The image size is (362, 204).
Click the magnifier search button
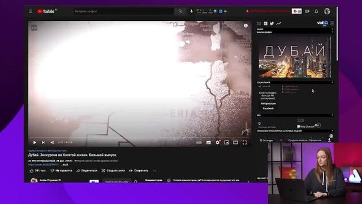click(180, 11)
